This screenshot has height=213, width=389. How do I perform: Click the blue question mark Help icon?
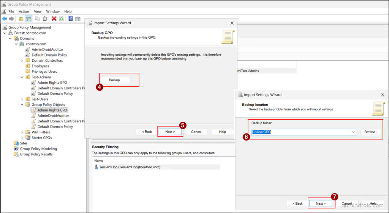pyautogui.click(x=70, y=19)
